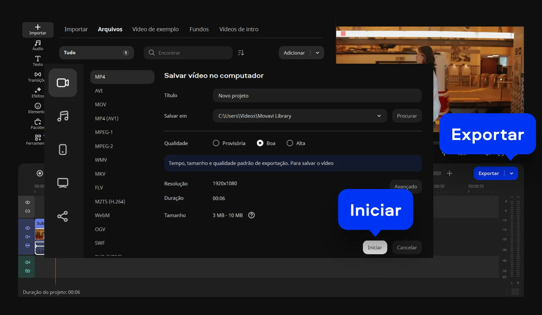The height and width of the screenshot is (315, 542).
Task: Click the sort files icon
Action: coord(241,53)
